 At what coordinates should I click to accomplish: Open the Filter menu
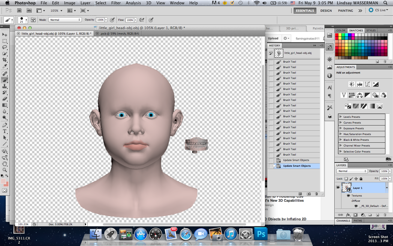coord(116,3)
